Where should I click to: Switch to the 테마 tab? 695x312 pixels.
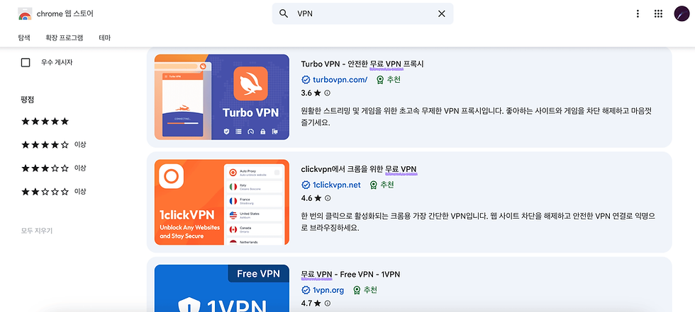[105, 38]
